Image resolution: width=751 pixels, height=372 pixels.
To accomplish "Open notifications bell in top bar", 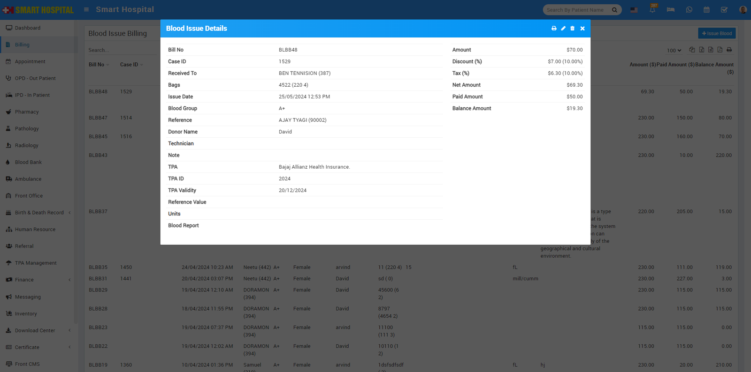I will [x=652, y=10].
